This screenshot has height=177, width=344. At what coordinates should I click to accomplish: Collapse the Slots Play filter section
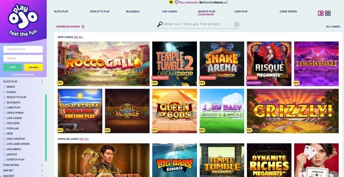pyautogui.click(x=42, y=81)
